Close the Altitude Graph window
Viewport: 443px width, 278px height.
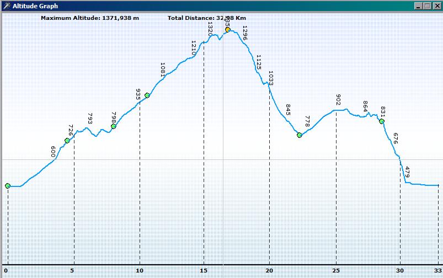click(x=437, y=6)
